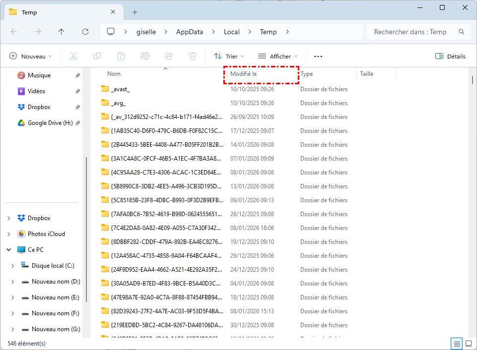Click the Delete trash icon
Image resolution: width=477 pixels, height=350 pixels.
coord(193,57)
